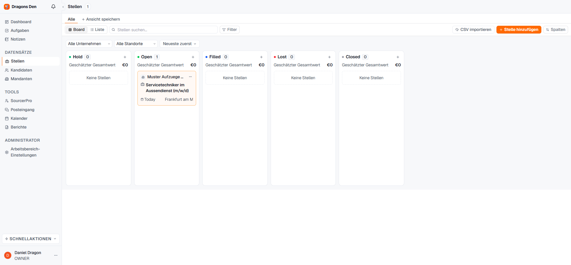The image size is (571, 265).
Task: Click CSV importieren
Action: (473, 30)
